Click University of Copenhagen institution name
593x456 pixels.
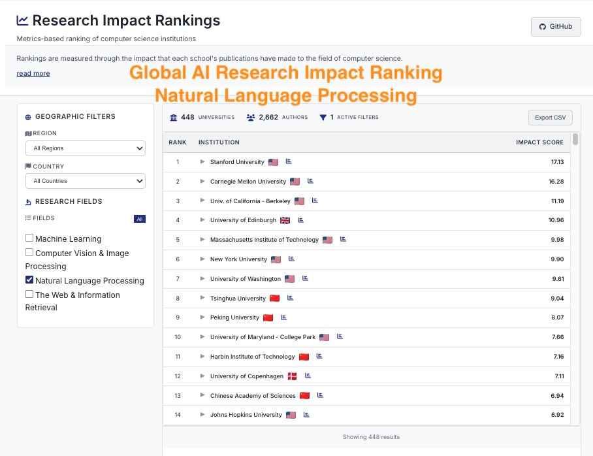[x=247, y=376]
